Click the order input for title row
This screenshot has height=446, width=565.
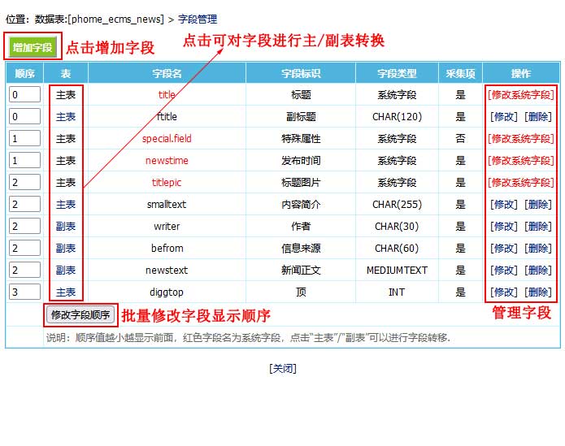point(24,95)
